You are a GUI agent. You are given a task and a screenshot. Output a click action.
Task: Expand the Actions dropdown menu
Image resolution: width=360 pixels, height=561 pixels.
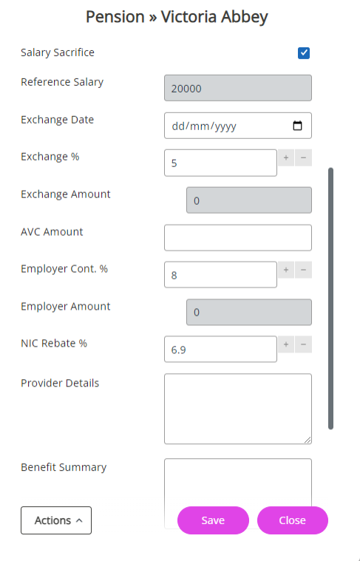[x=56, y=520]
